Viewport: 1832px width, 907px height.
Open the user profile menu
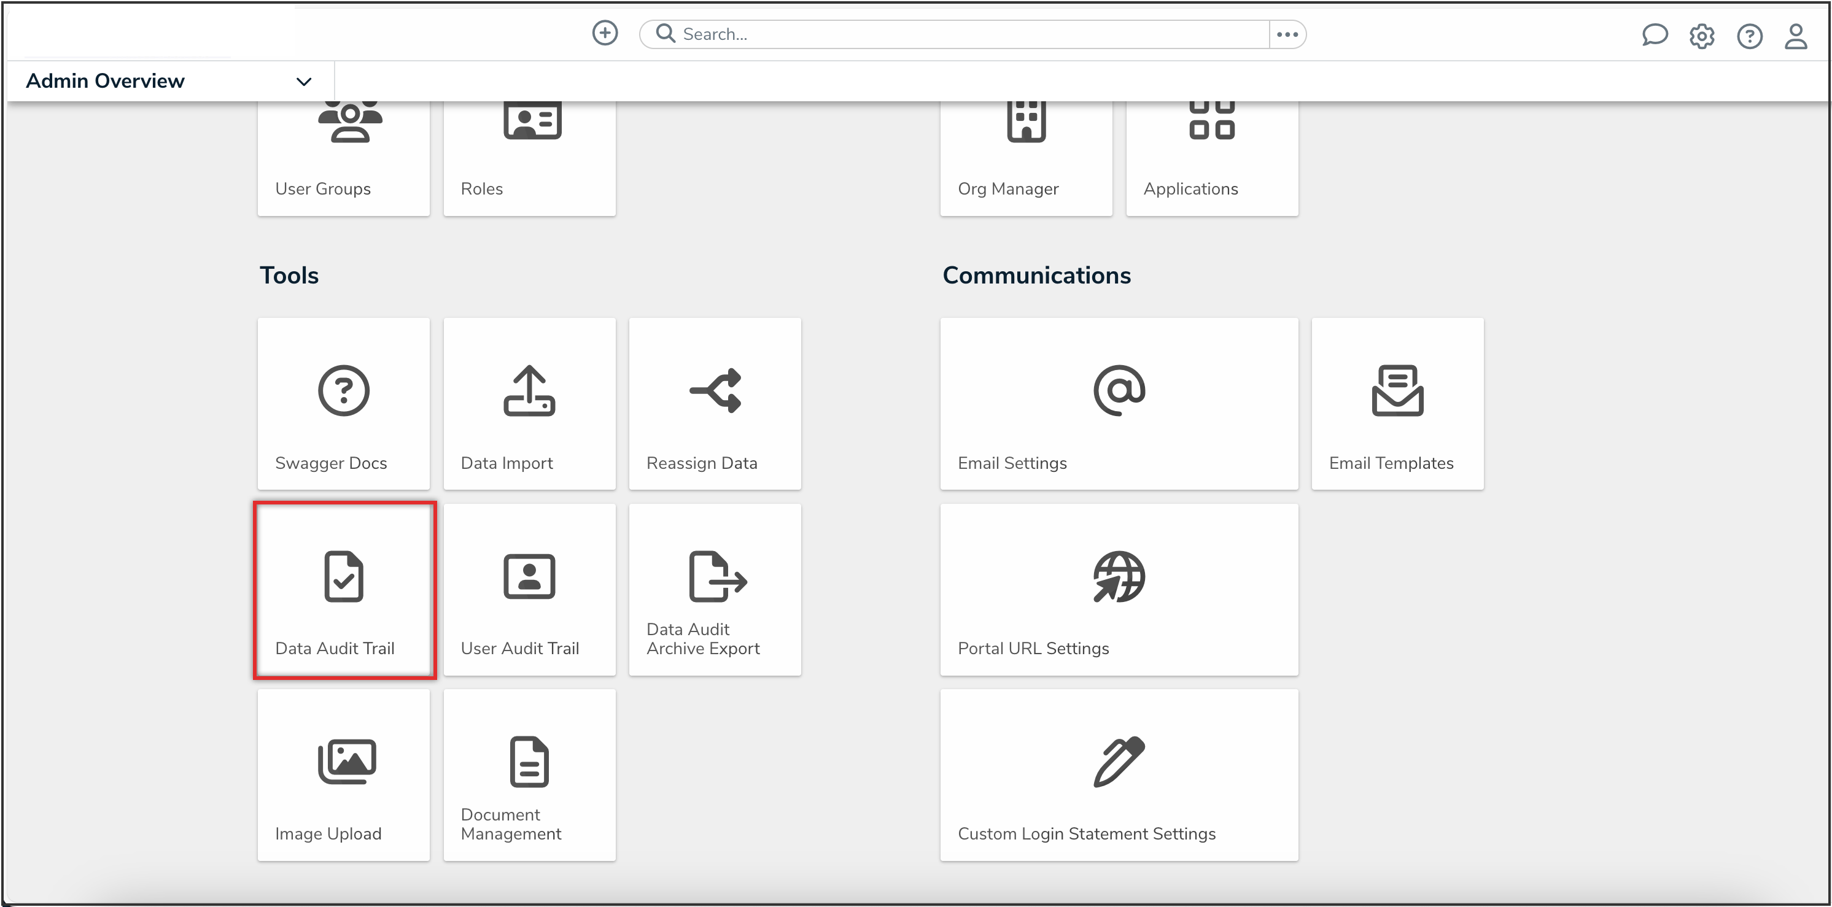coord(1795,36)
